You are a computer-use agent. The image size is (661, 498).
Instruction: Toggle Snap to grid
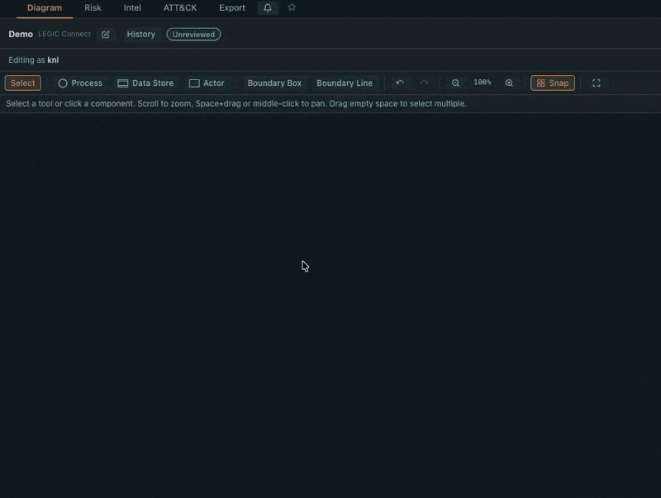pos(553,83)
